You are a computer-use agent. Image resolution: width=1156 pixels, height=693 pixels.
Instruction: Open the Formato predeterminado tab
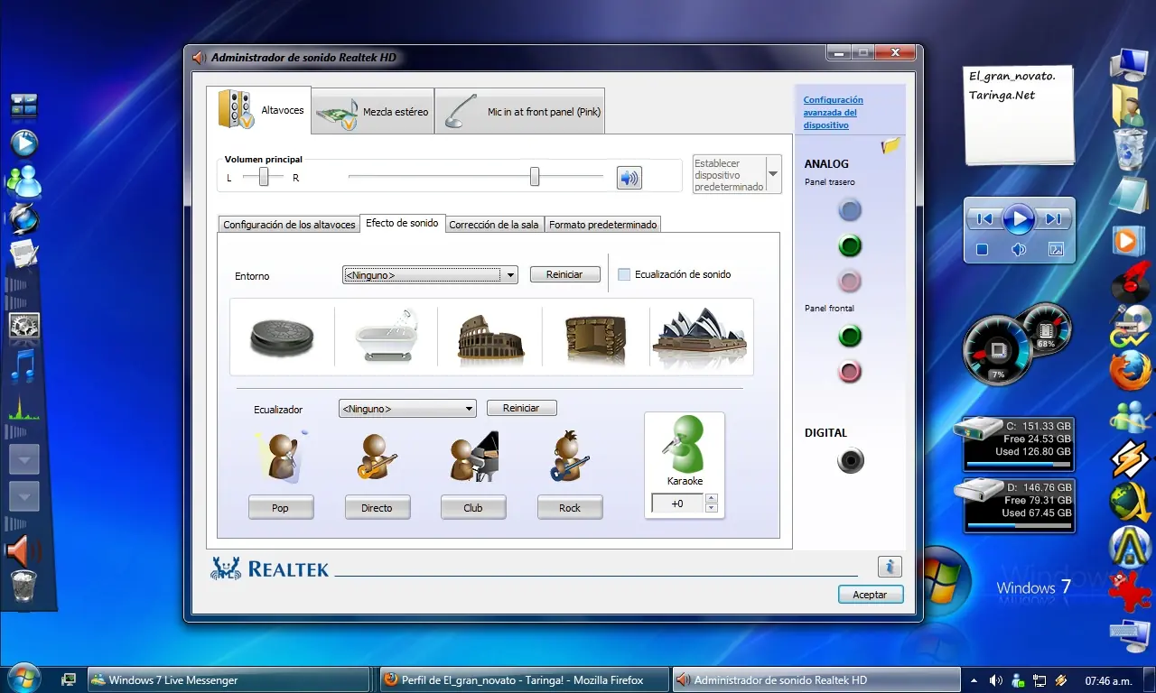(x=603, y=225)
